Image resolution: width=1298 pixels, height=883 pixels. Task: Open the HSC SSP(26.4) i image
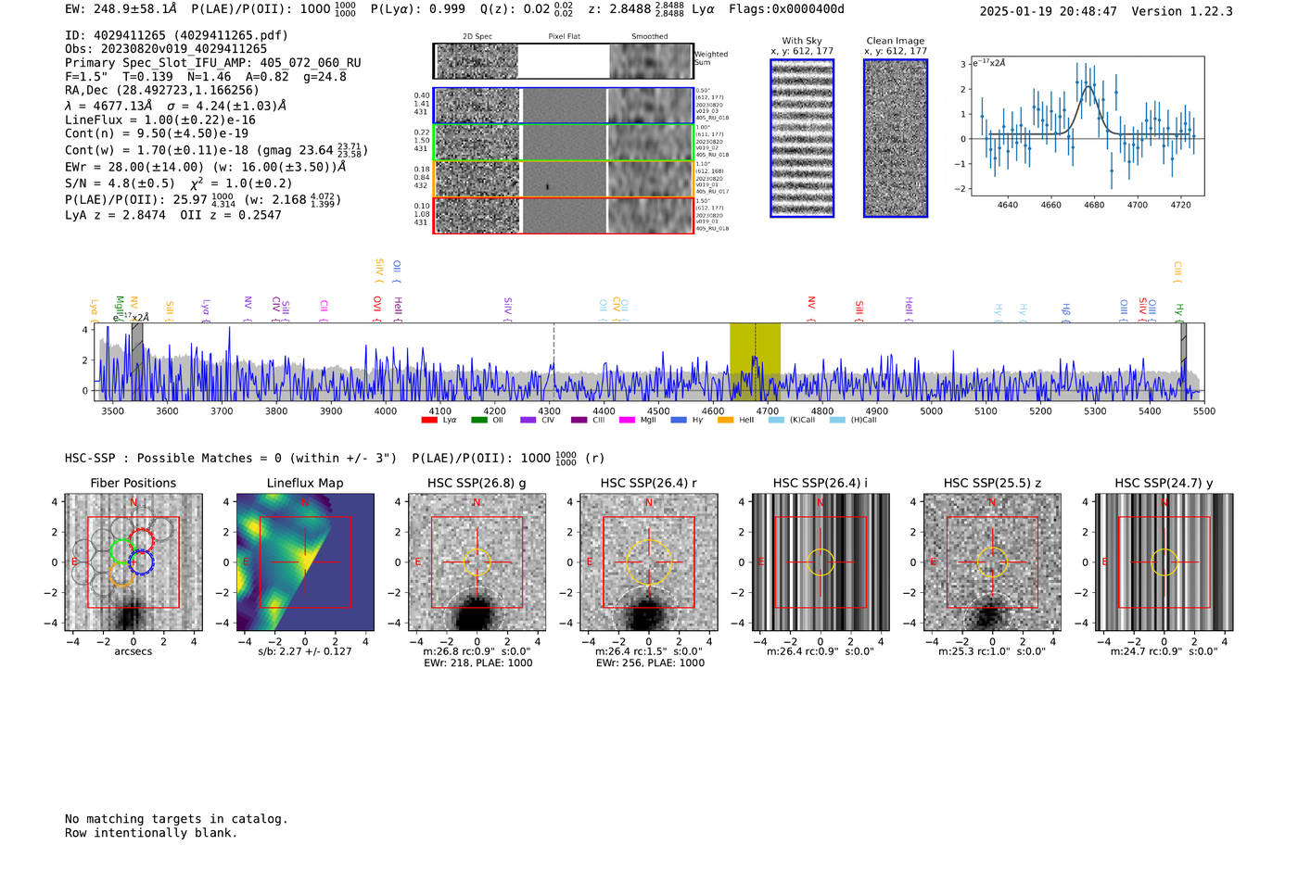[821, 562]
